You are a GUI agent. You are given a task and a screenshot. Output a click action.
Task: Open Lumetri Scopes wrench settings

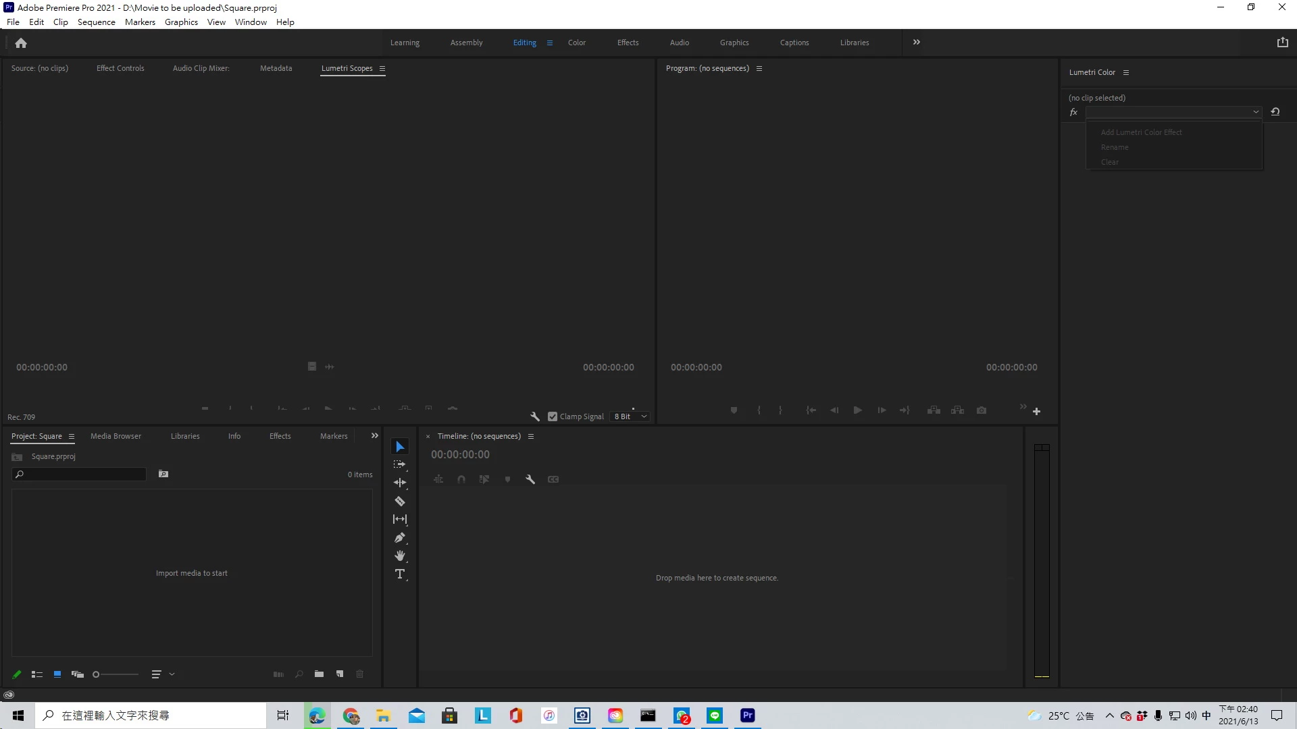pos(534,416)
